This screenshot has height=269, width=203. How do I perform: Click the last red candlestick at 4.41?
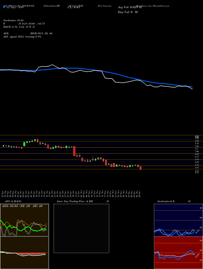140,168
